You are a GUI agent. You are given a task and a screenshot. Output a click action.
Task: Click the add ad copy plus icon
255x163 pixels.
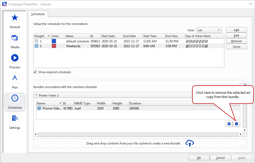229,124
